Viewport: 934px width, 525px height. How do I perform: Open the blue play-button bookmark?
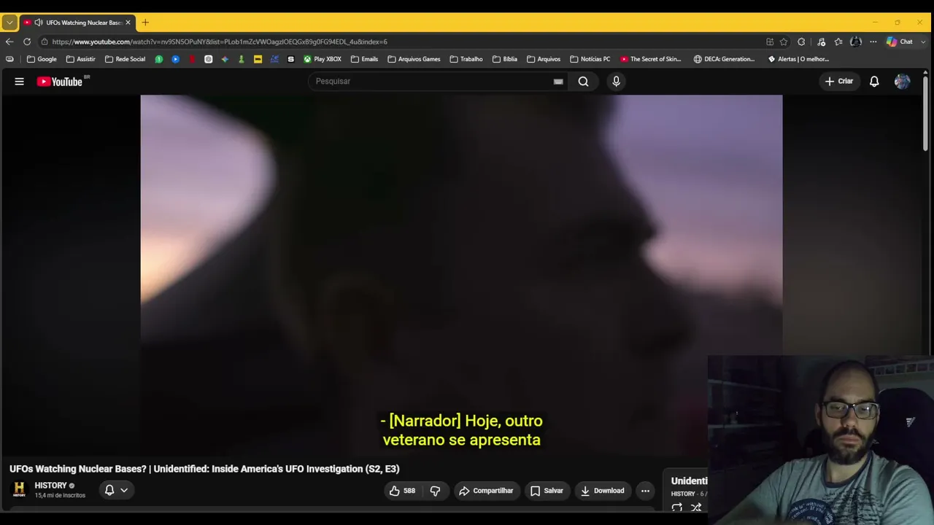tap(175, 59)
